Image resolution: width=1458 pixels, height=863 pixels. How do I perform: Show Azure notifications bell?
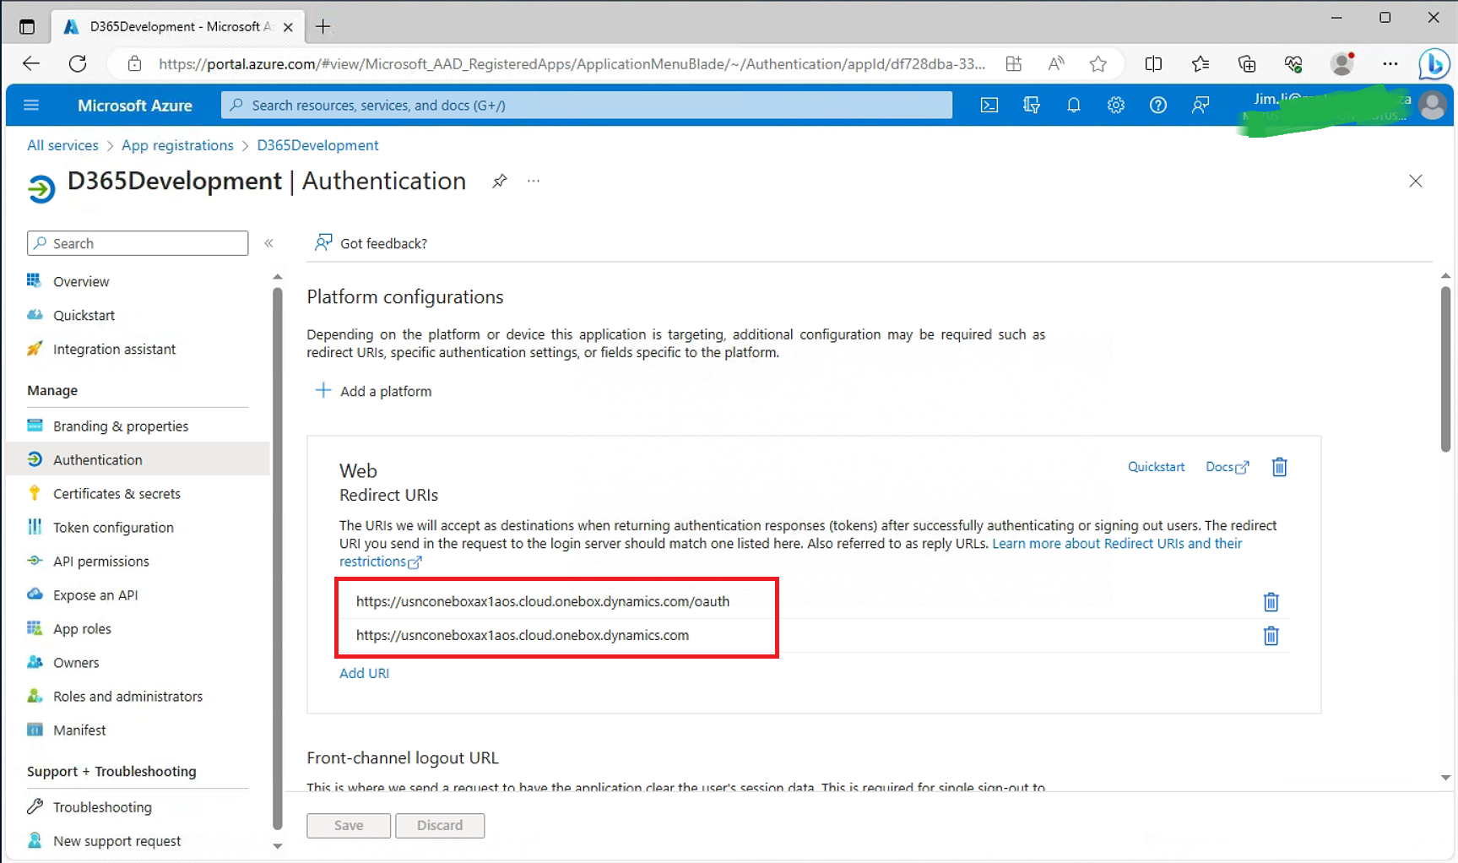tap(1074, 106)
